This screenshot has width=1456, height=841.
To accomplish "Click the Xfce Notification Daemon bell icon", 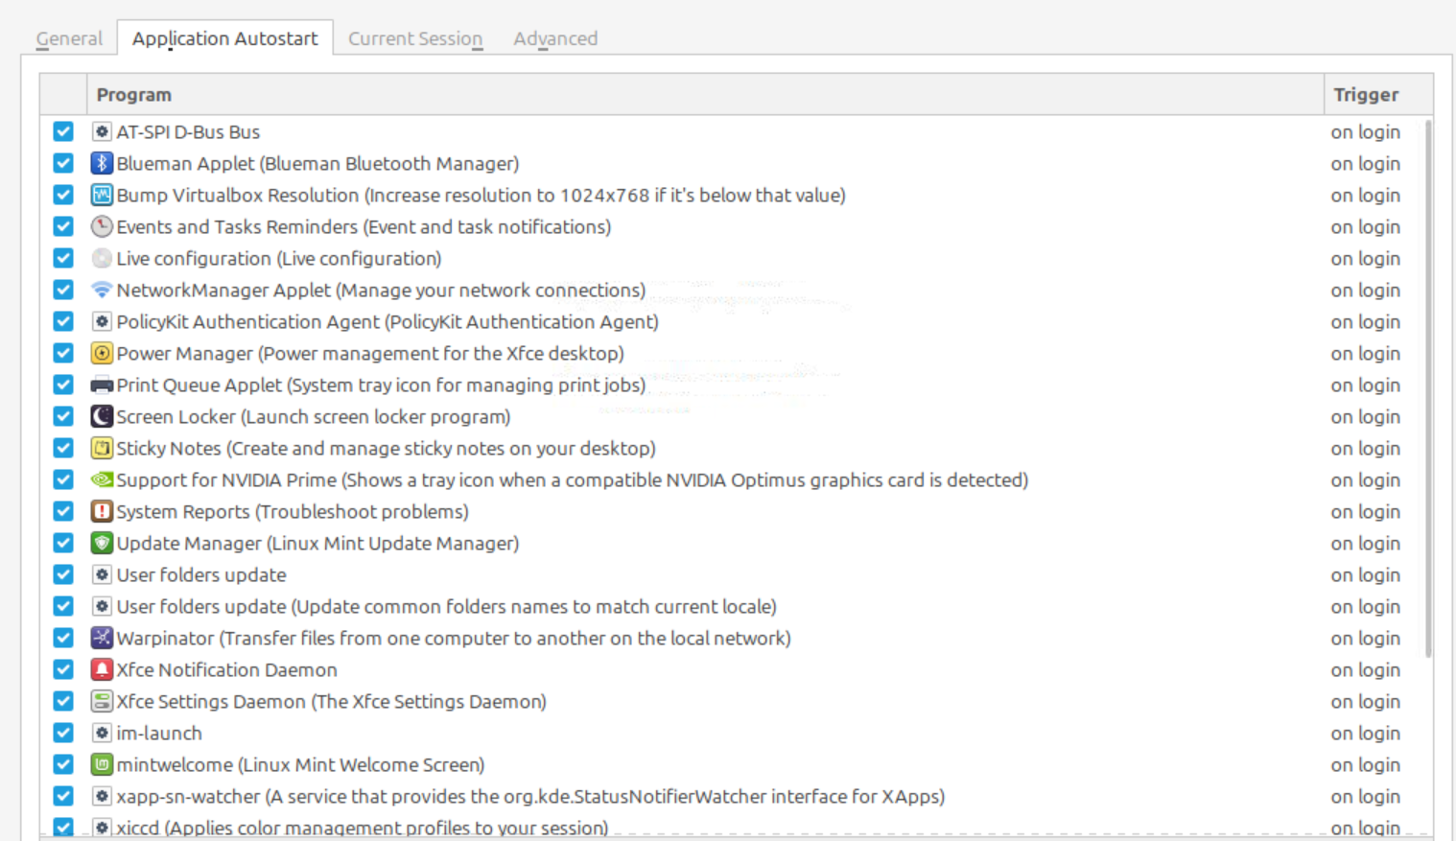I will 102,669.
